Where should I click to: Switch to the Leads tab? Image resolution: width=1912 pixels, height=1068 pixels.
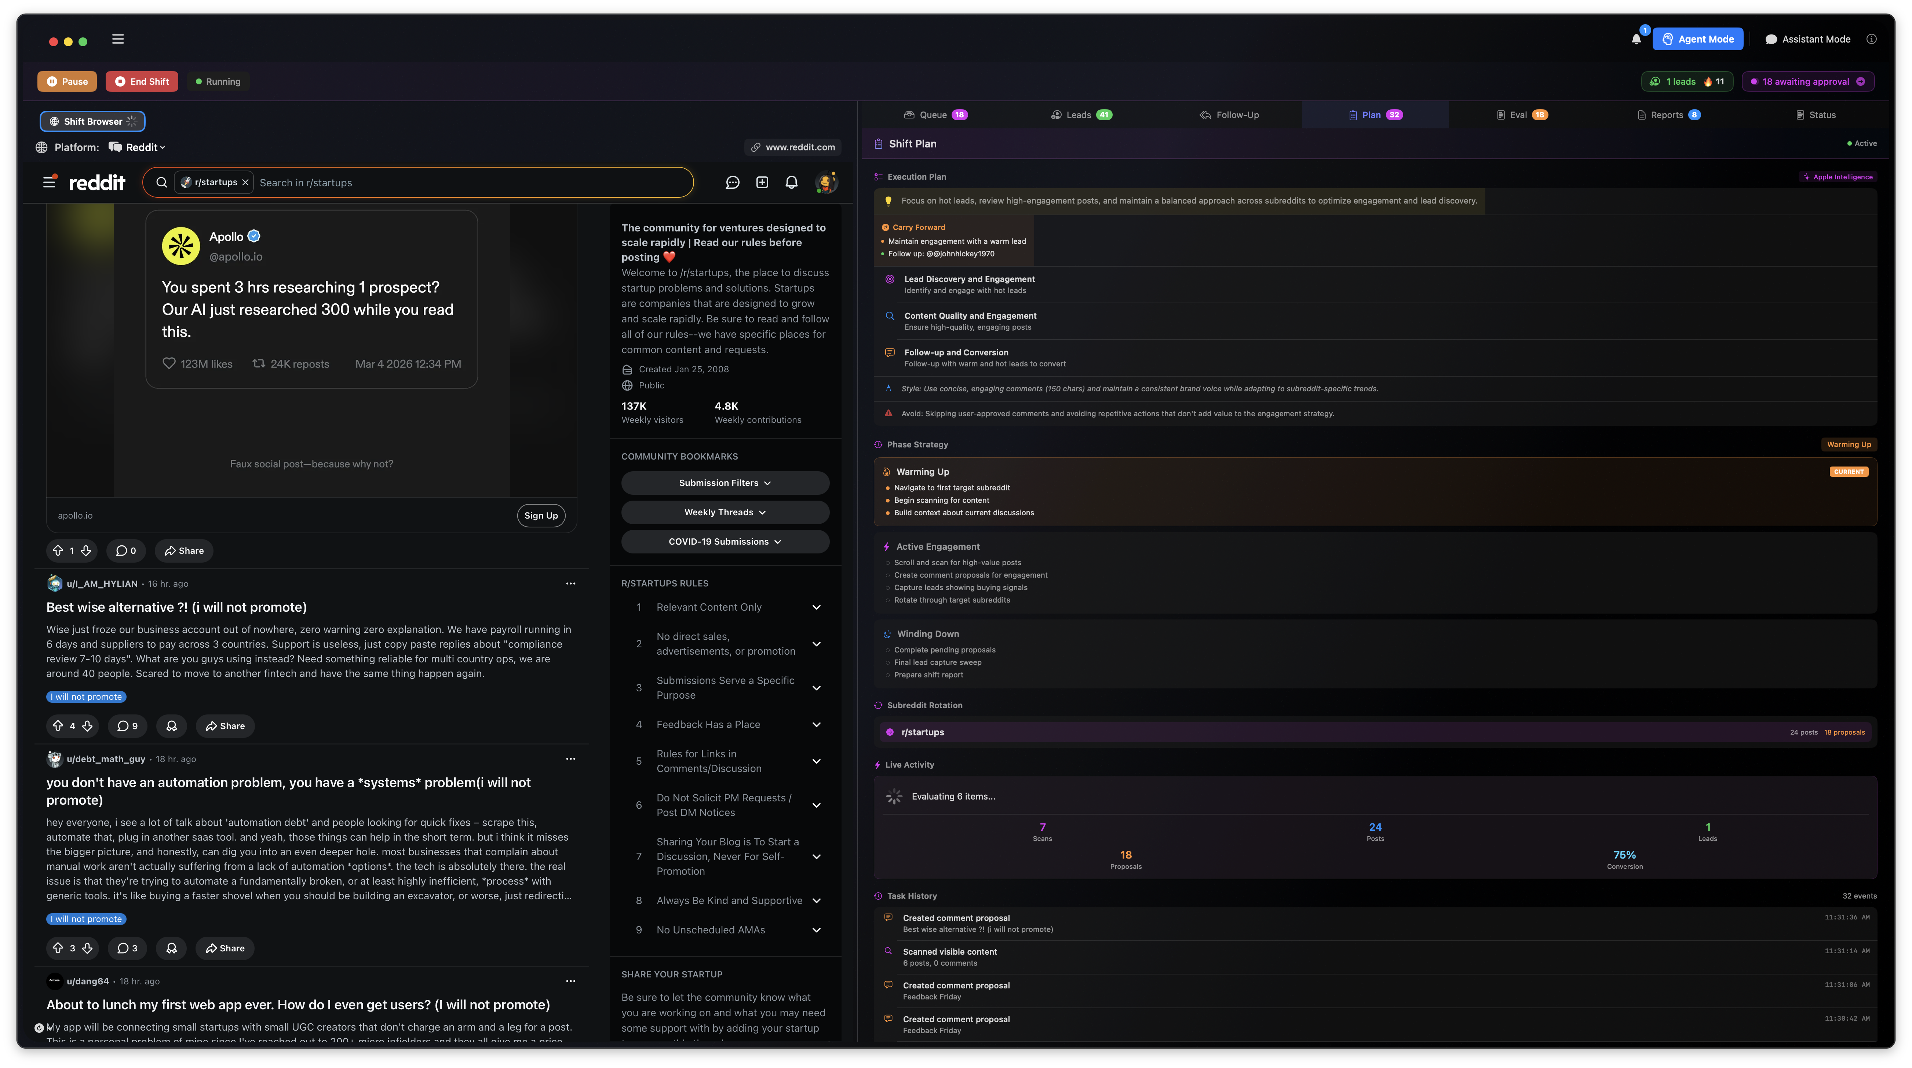click(1081, 115)
